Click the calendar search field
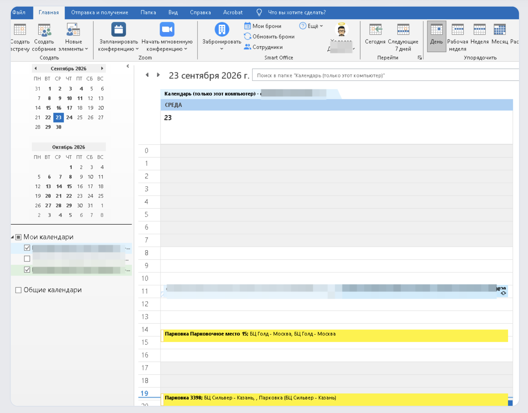The image size is (528, 413). click(x=386, y=75)
